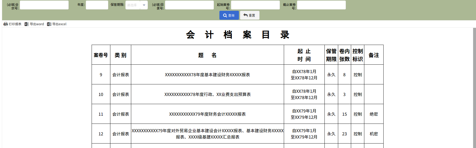Viewport: 476px width, 148px height.
Task: Click 控制 in row 10
Action: tap(358, 94)
